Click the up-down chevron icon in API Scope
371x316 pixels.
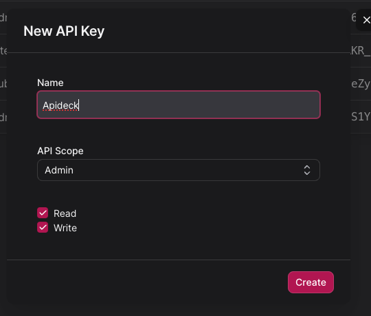307,170
